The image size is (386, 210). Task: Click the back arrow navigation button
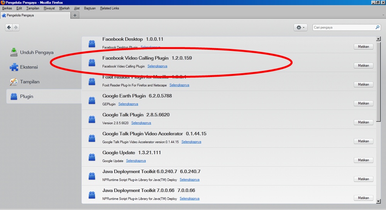coord(9,27)
